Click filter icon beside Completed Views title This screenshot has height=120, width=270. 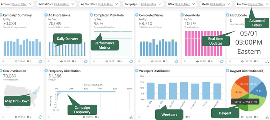click(137, 15)
